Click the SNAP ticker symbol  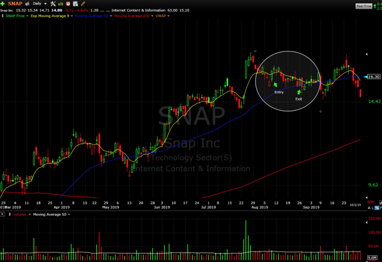pyautogui.click(x=15, y=4)
